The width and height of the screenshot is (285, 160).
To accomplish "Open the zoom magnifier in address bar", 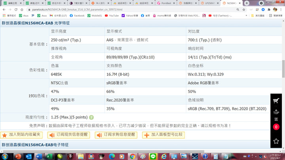I will pos(238,9).
